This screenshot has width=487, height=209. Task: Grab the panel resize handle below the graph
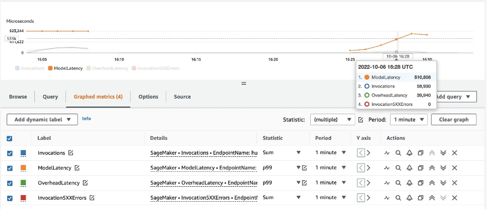(x=244, y=83)
